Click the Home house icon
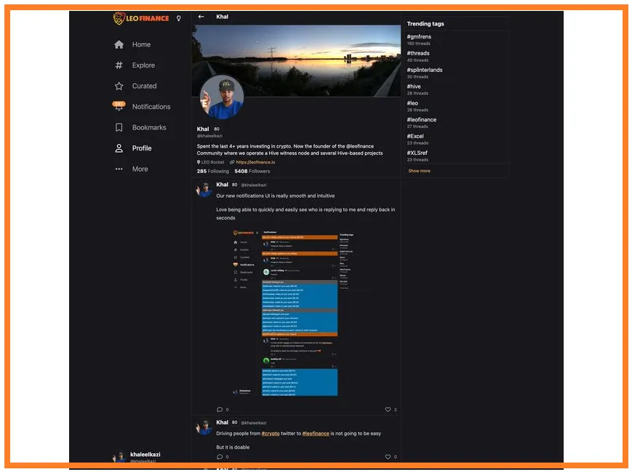Image resolution: width=632 pixels, height=472 pixels. pos(119,44)
